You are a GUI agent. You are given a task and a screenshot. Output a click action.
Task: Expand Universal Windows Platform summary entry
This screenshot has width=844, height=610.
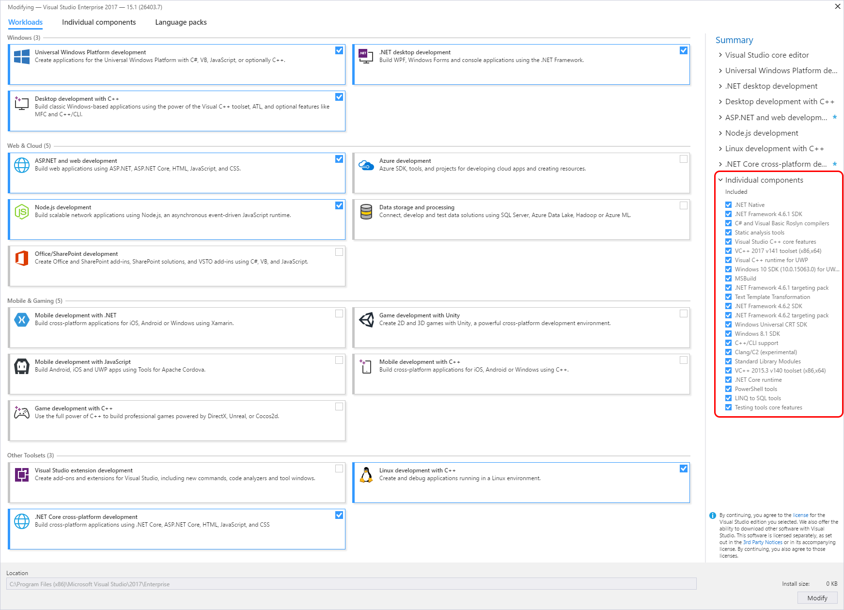pyautogui.click(x=720, y=71)
